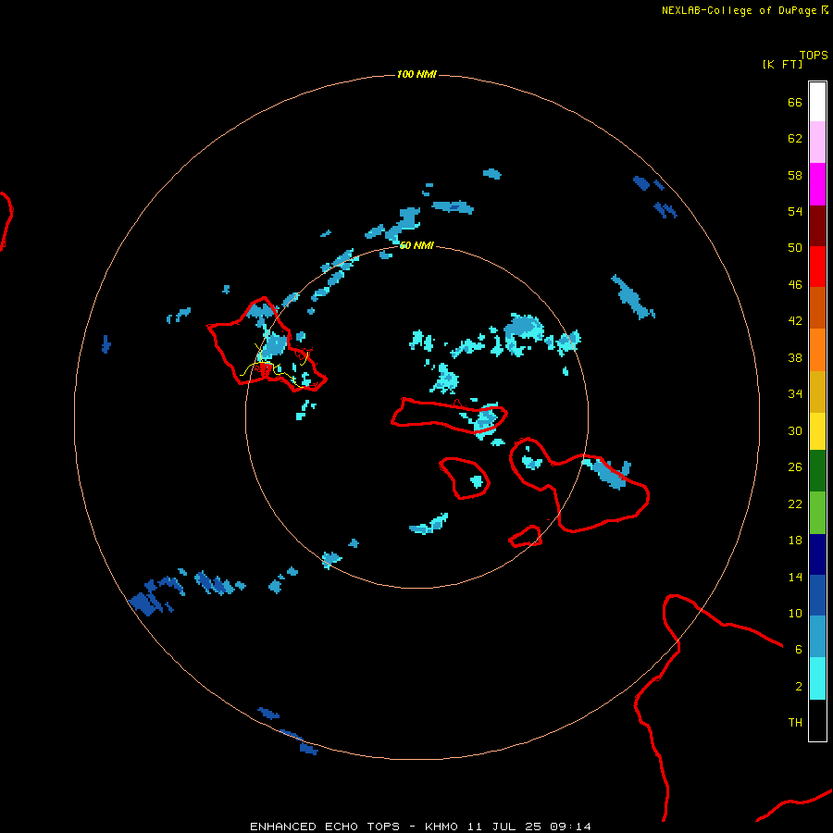This screenshot has height=833, width=833.
Task: Click the 38 legend value
Action: [x=795, y=357]
